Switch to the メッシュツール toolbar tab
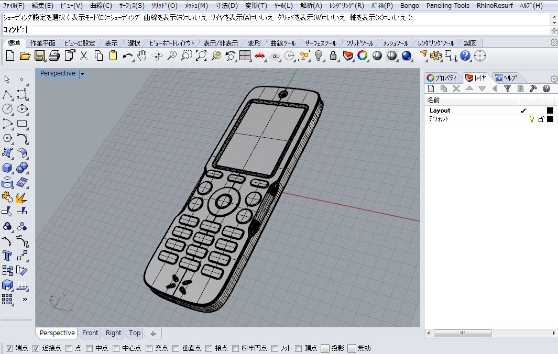Screen dimensions: 558x354 [x=396, y=43]
